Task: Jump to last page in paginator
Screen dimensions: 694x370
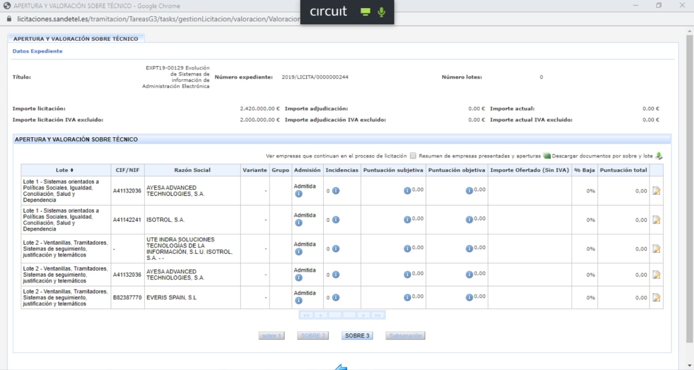Action: (378, 315)
